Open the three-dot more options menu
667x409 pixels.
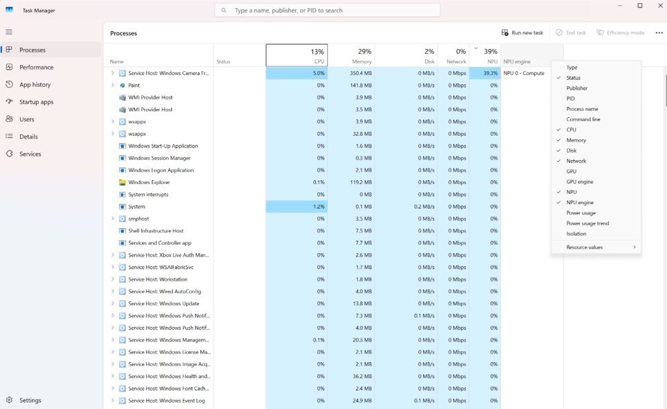[x=659, y=32]
